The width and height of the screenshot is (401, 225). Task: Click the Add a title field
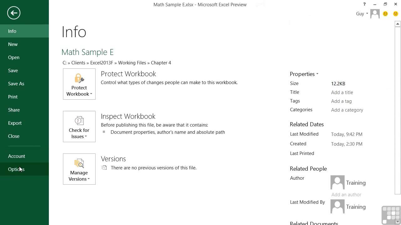pos(342,92)
